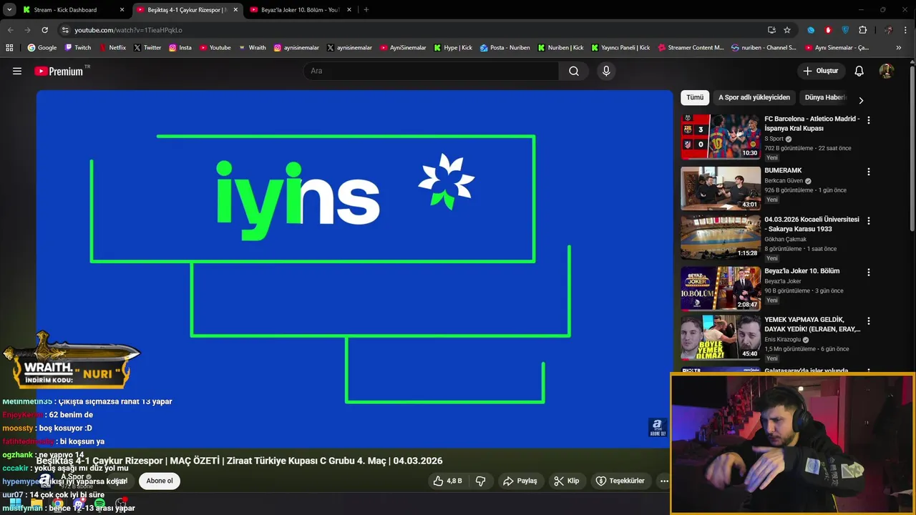Open Beyaz'la Joker 10. Bölüm thumbnail
Viewport: 916px width, 515px height.
click(721, 288)
